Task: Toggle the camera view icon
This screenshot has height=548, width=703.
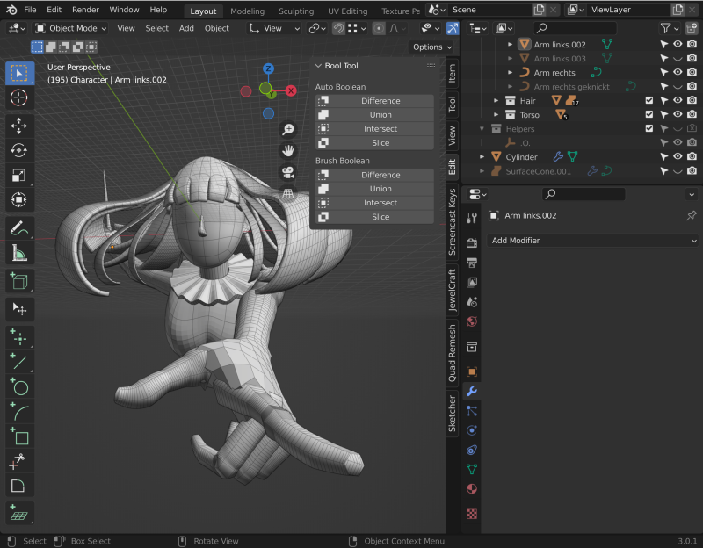Action: point(288,172)
